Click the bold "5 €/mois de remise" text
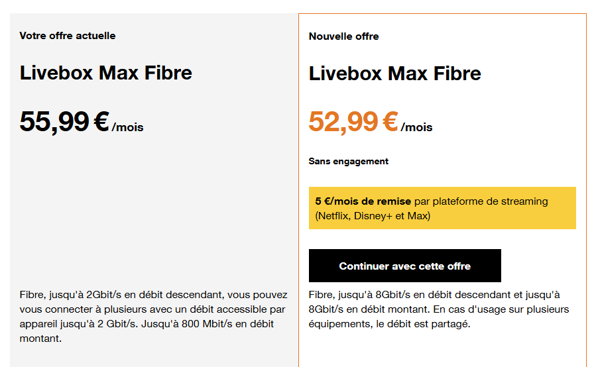The image size is (596, 367). (363, 201)
